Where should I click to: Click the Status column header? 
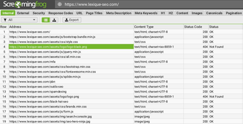(225, 27)
